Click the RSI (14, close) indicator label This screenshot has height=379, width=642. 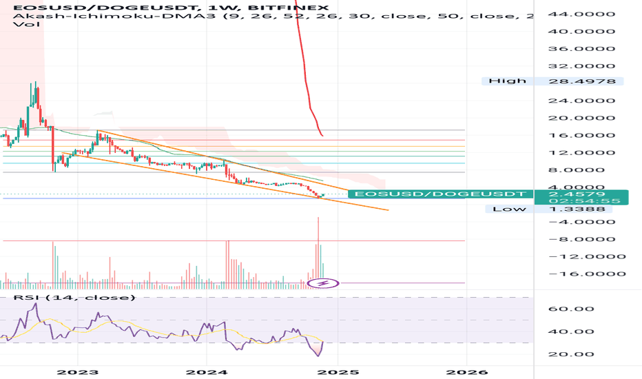point(74,297)
